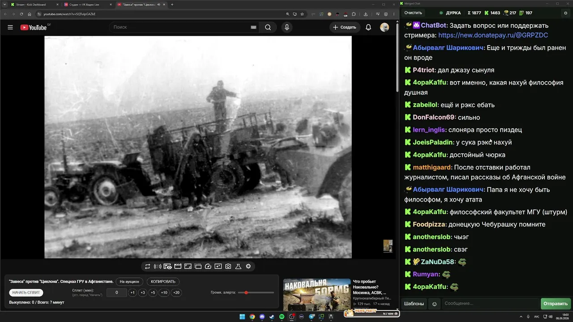Open Merged Chat settings gear
This screenshot has width=573, height=322.
[x=566, y=13]
